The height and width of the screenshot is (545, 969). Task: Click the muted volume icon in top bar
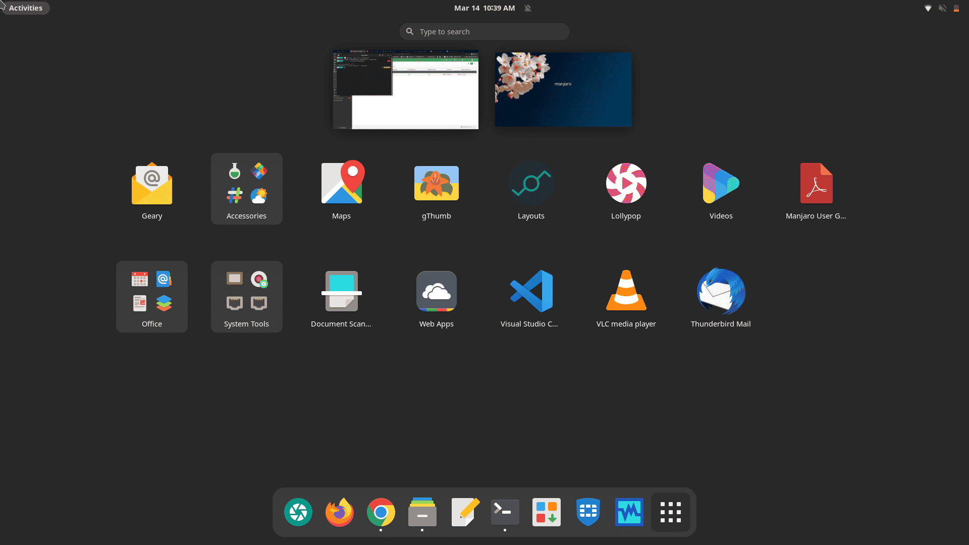click(942, 8)
